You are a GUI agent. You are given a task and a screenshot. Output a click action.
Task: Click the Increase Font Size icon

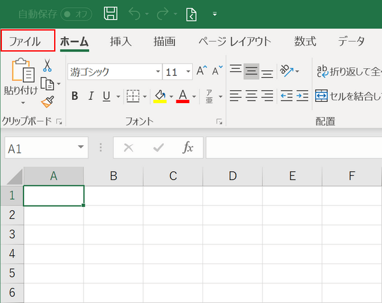tap(202, 71)
